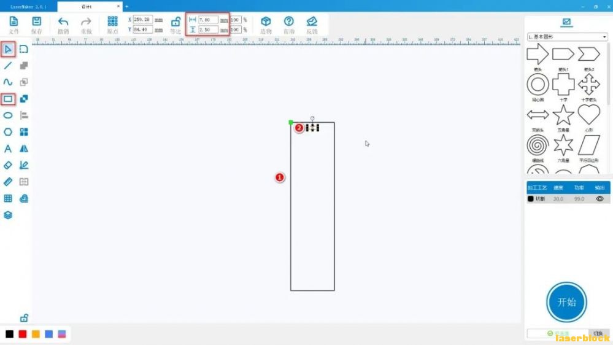
Task: Apply the union shapes operation
Action: point(24,66)
